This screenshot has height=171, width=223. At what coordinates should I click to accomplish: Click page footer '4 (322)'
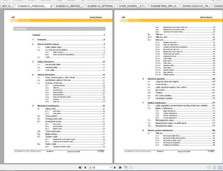pos(211,151)
